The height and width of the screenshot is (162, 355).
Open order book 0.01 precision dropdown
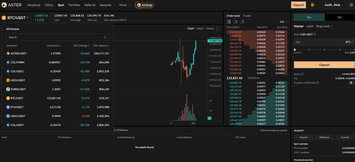click(283, 22)
